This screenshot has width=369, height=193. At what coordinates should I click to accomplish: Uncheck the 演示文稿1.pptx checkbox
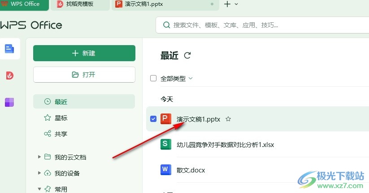click(153, 119)
